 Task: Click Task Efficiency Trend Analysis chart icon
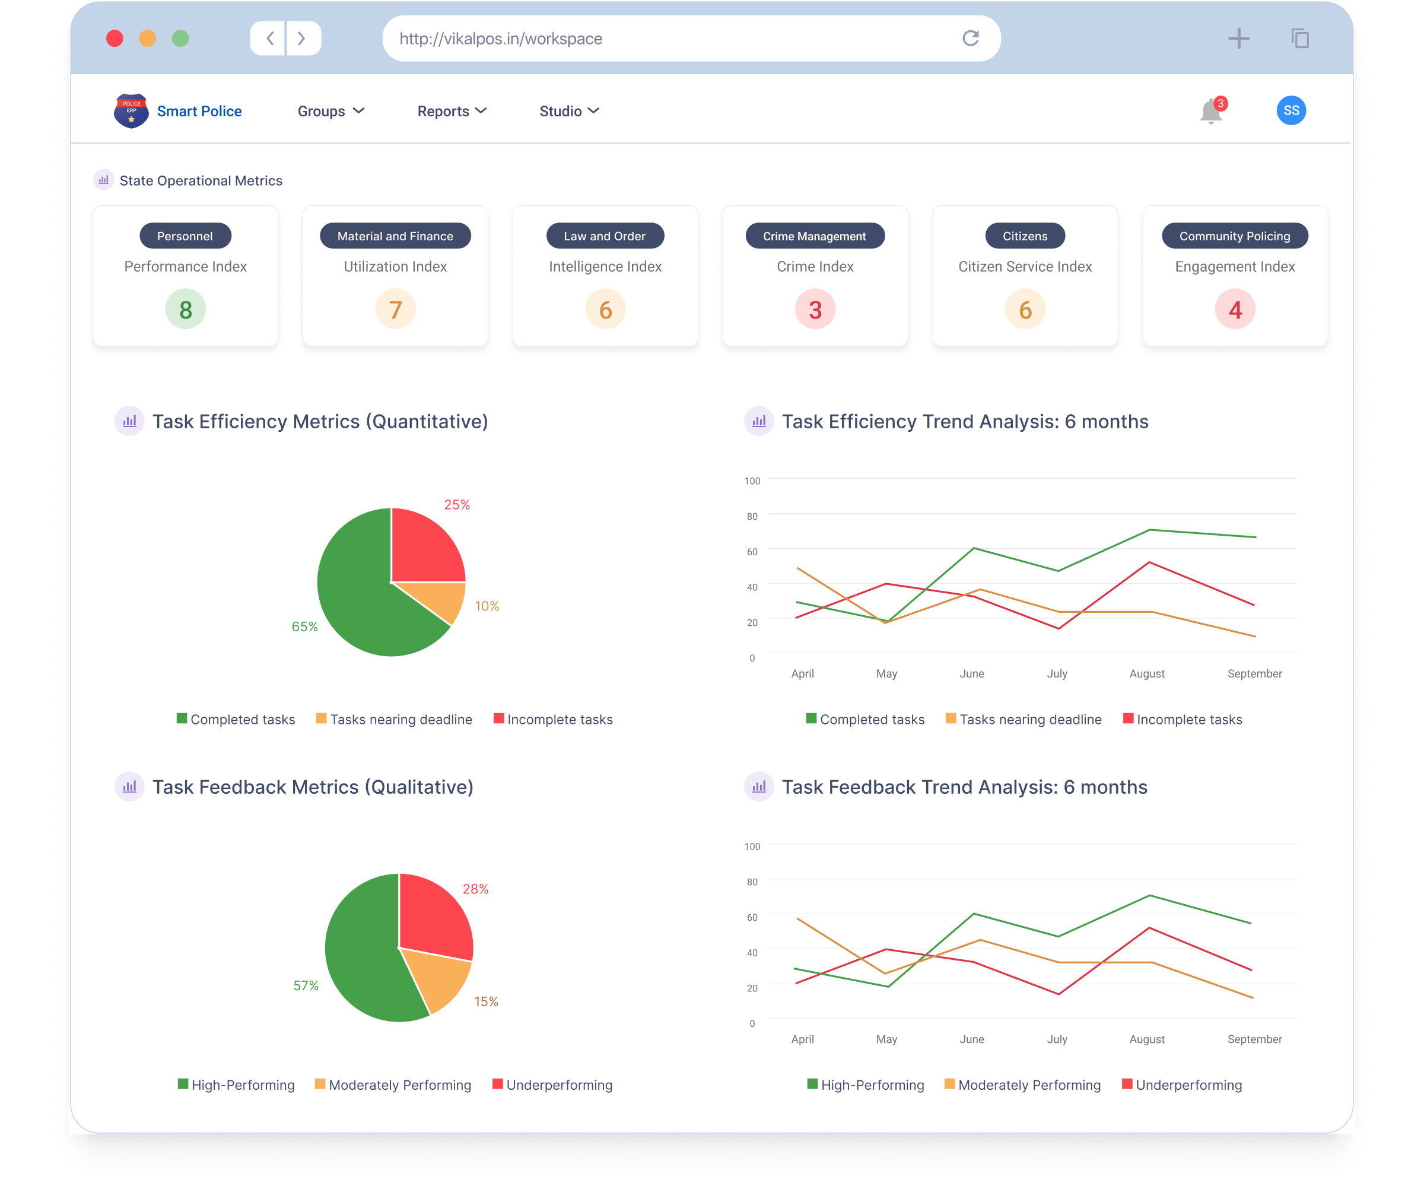coord(759,421)
